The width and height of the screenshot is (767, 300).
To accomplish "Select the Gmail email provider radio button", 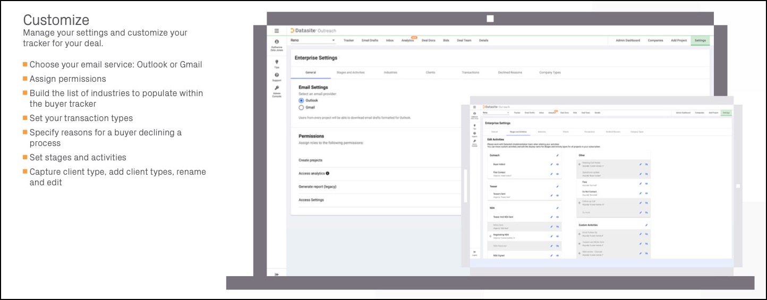I will 301,107.
